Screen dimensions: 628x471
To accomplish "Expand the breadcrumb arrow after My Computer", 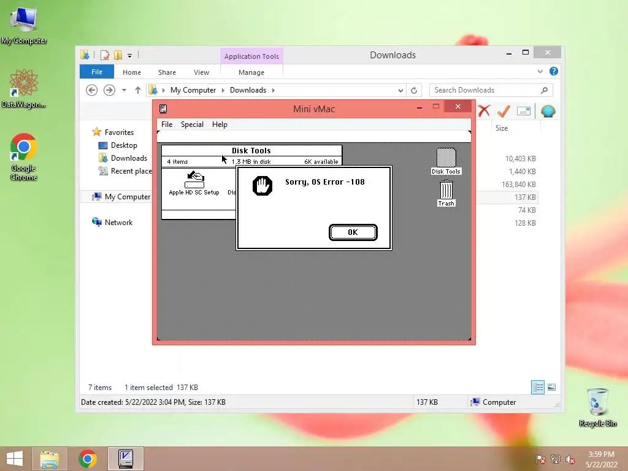I will click(223, 90).
